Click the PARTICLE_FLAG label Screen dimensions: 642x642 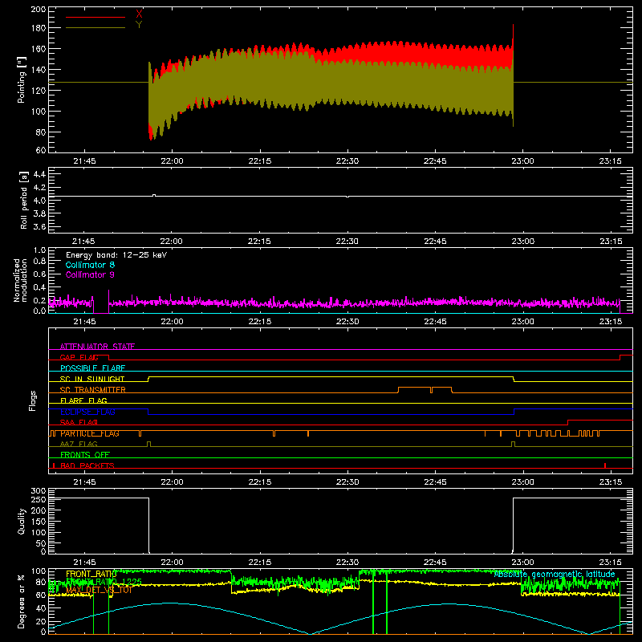[90, 433]
